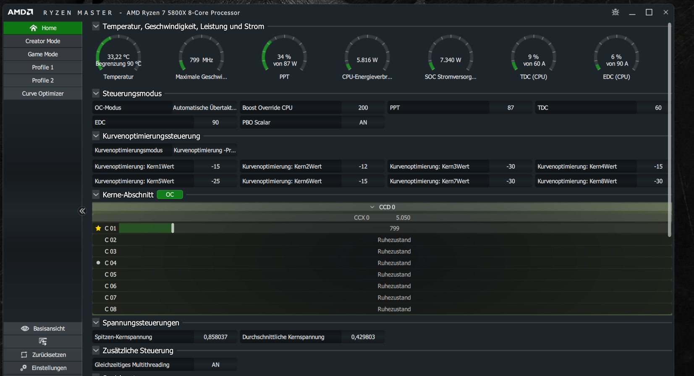Click Kern8Wert value -30
The height and width of the screenshot is (376, 694).
[658, 181]
